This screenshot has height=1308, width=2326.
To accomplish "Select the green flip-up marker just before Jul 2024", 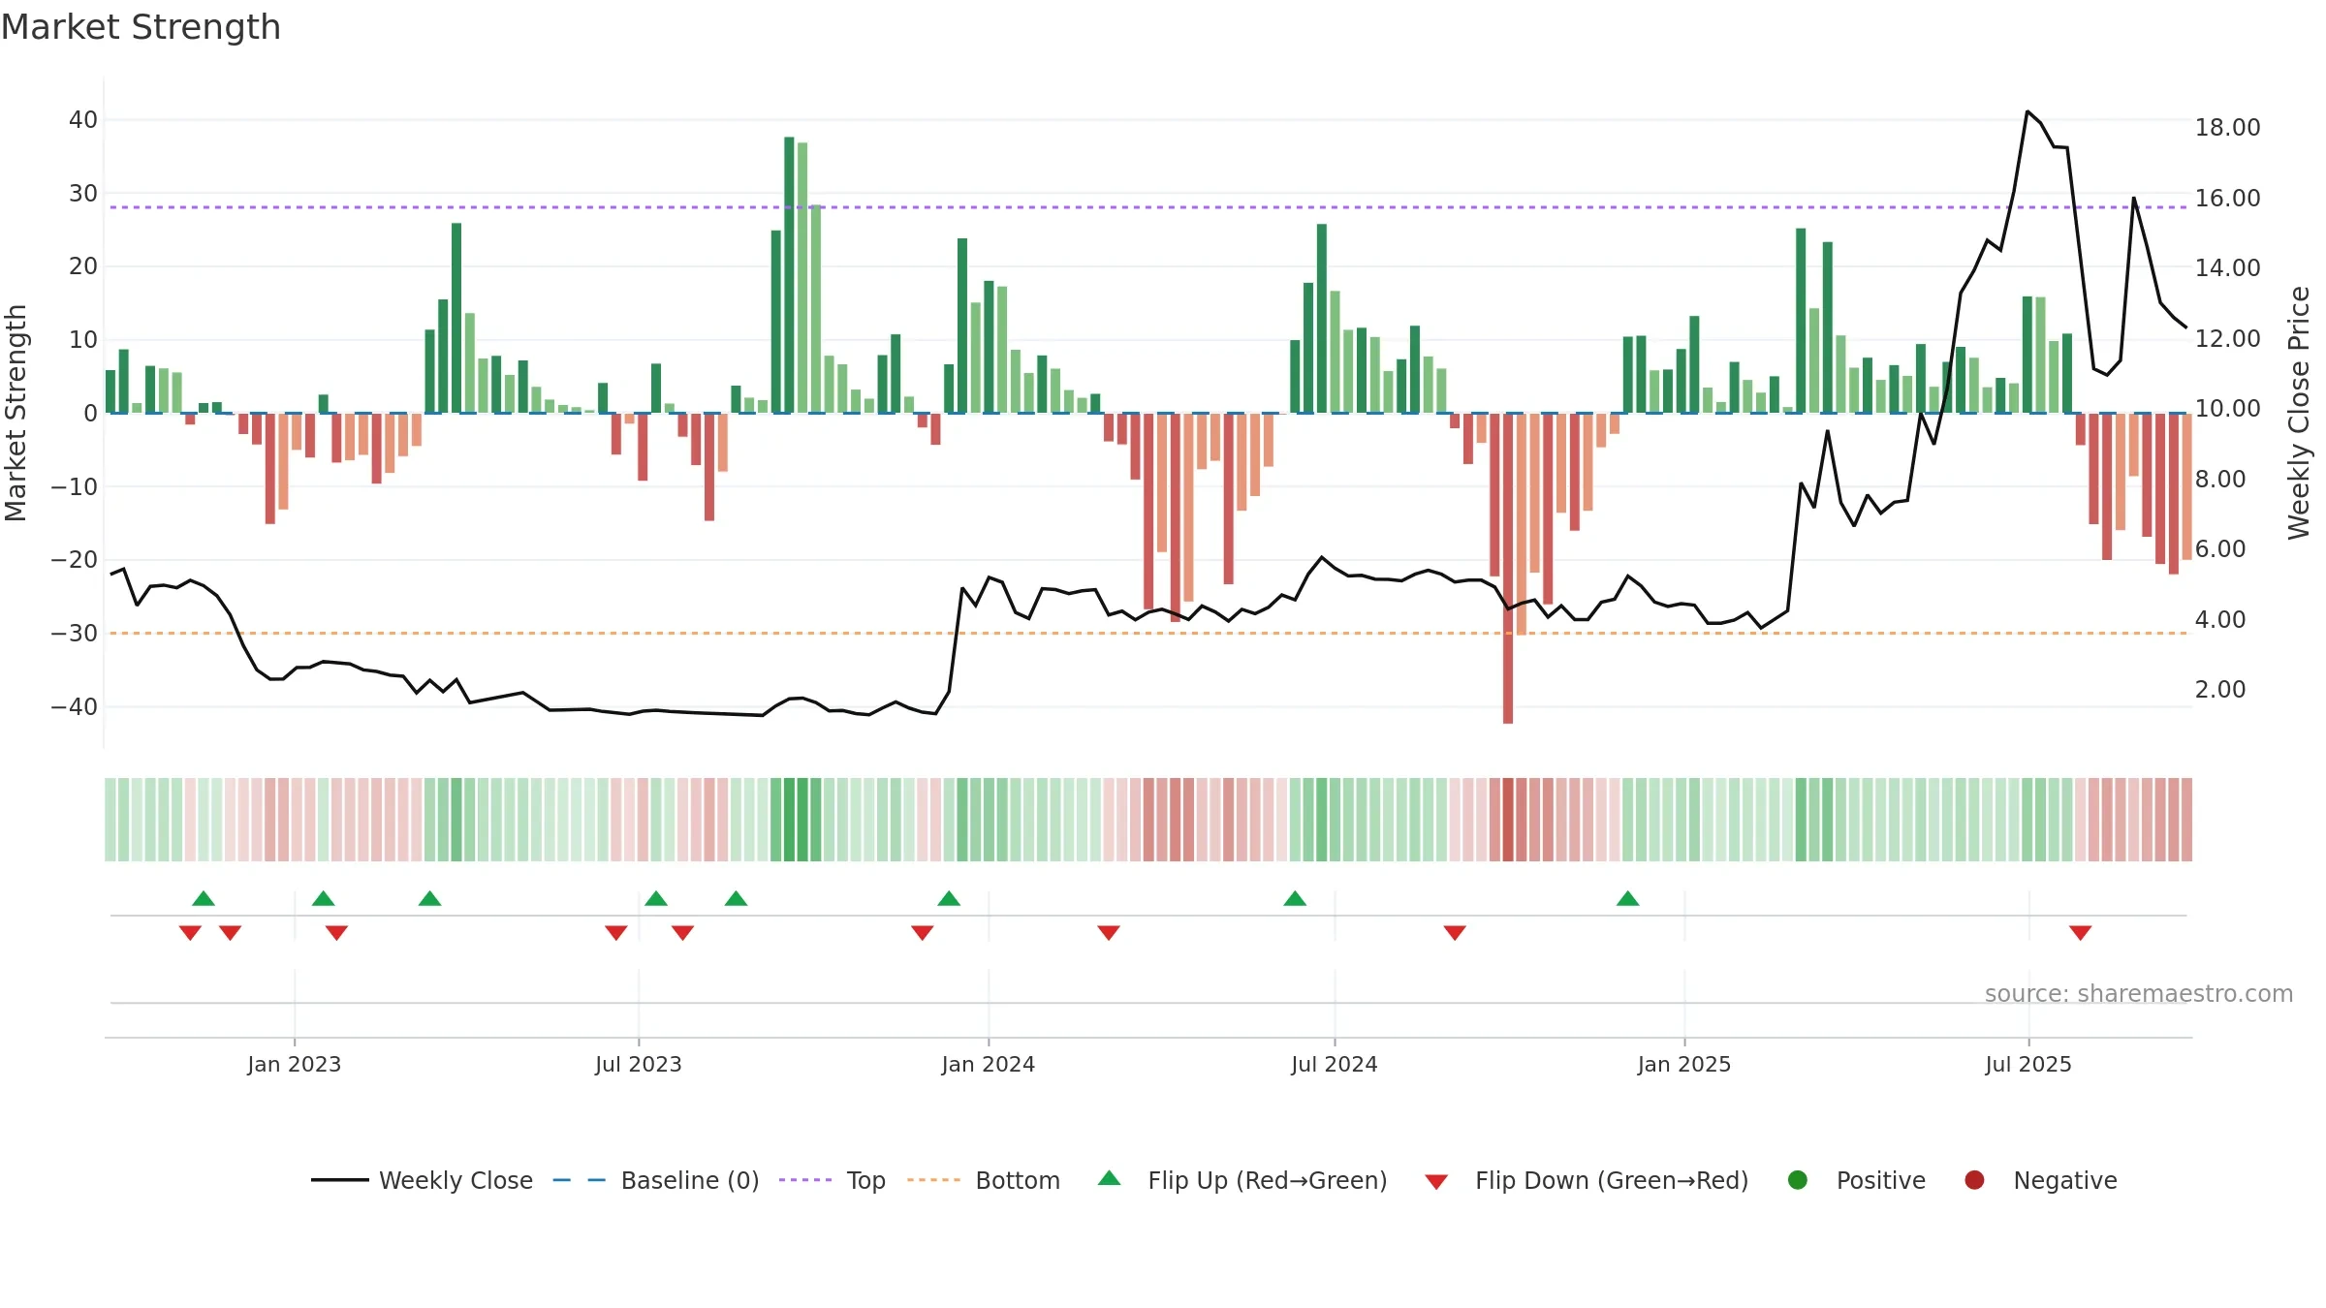I will [1295, 898].
